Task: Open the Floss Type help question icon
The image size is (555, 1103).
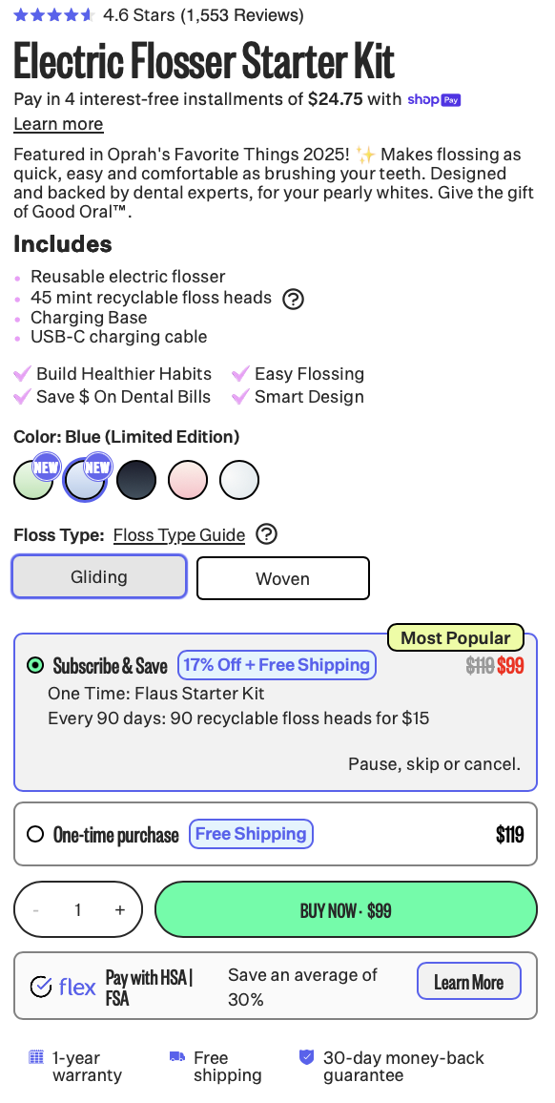Action: coord(267,534)
